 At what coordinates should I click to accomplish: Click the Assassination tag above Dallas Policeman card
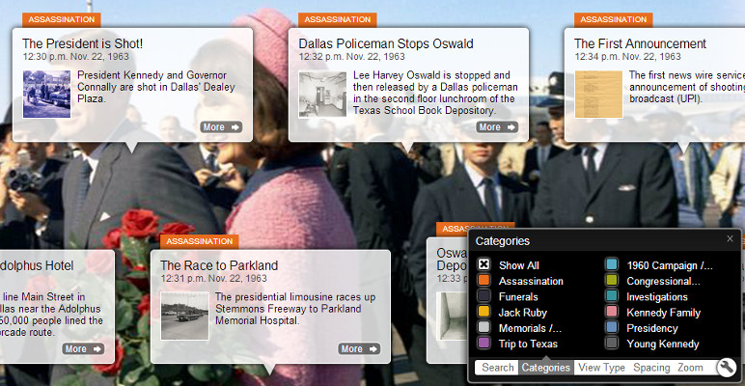point(338,20)
